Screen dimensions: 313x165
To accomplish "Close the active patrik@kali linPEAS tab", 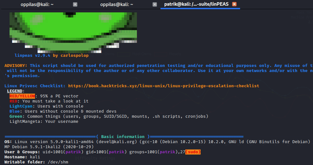I will click(235, 4).
